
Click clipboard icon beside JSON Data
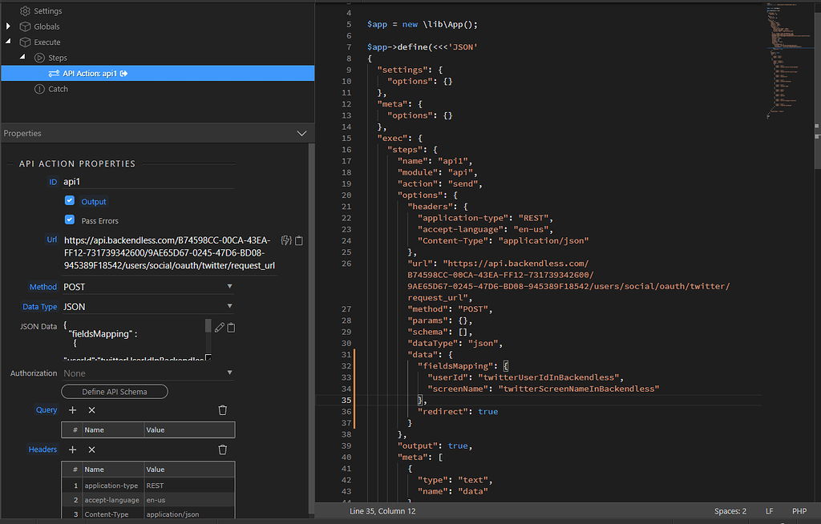(x=232, y=327)
